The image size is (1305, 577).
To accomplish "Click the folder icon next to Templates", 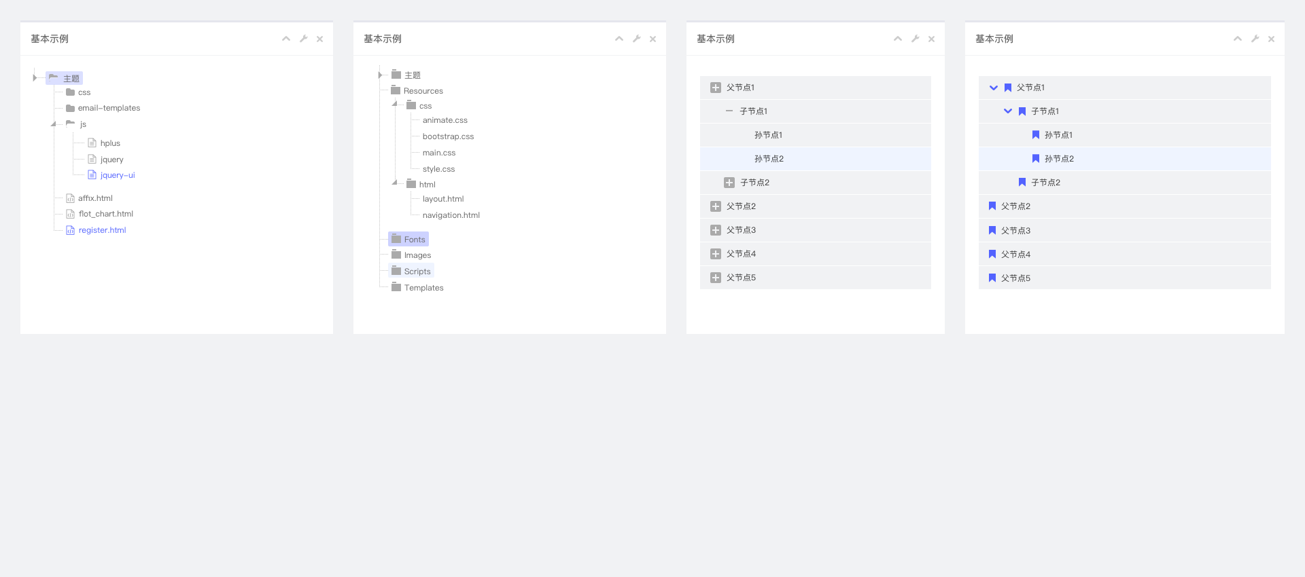I will click(x=396, y=287).
